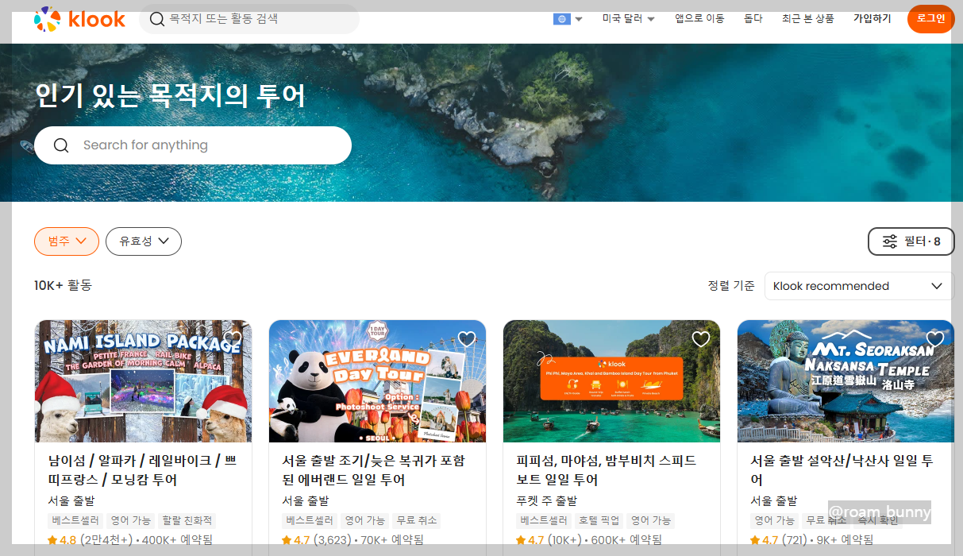963x556 pixels.
Task: Click the filter sliders icon
Action: coord(890,241)
